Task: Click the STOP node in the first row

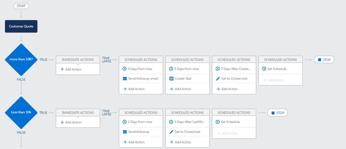Action: point(324,60)
